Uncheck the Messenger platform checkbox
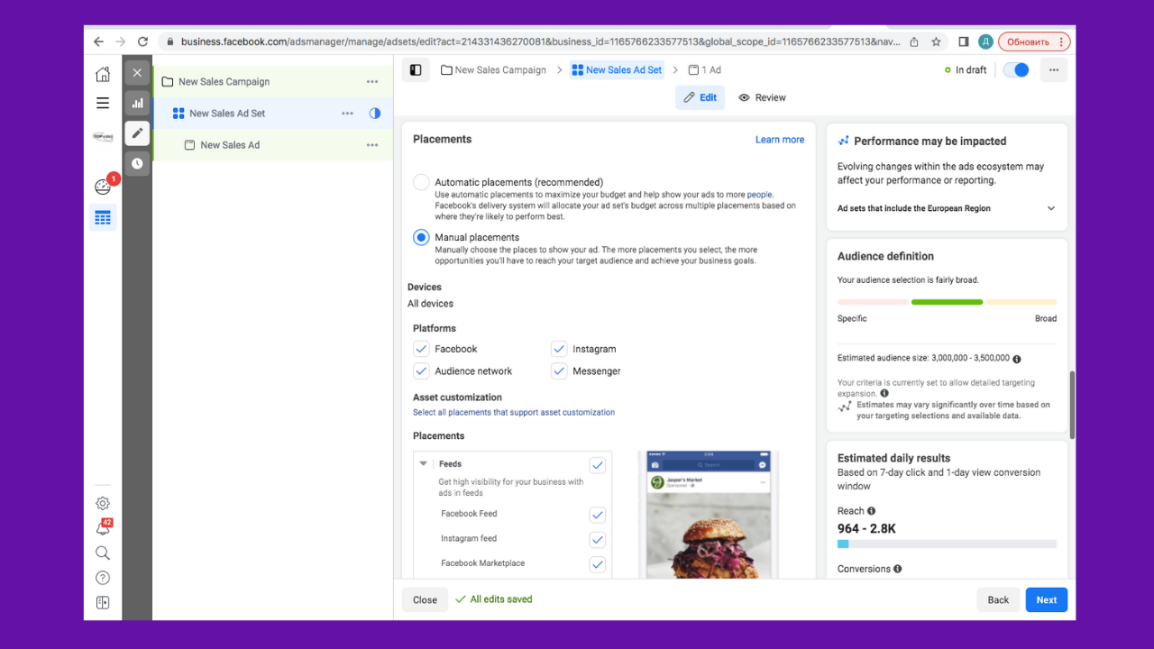This screenshot has height=649, width=1154. tap(559, 370)
